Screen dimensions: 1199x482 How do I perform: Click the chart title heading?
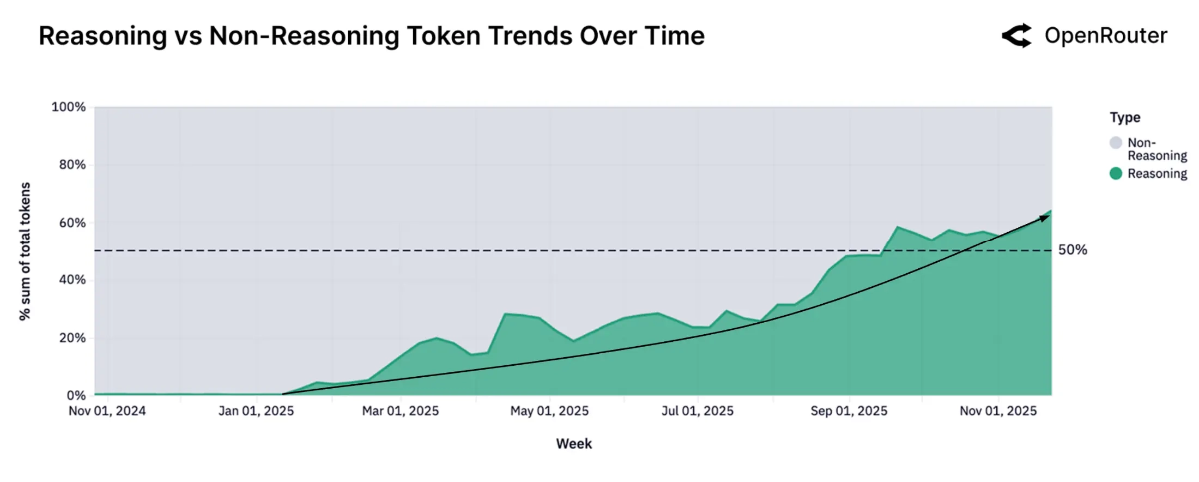pyautogui.click(x=372, y=37)
